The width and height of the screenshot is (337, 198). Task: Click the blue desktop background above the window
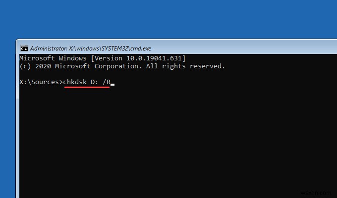[x=168, y=20]
